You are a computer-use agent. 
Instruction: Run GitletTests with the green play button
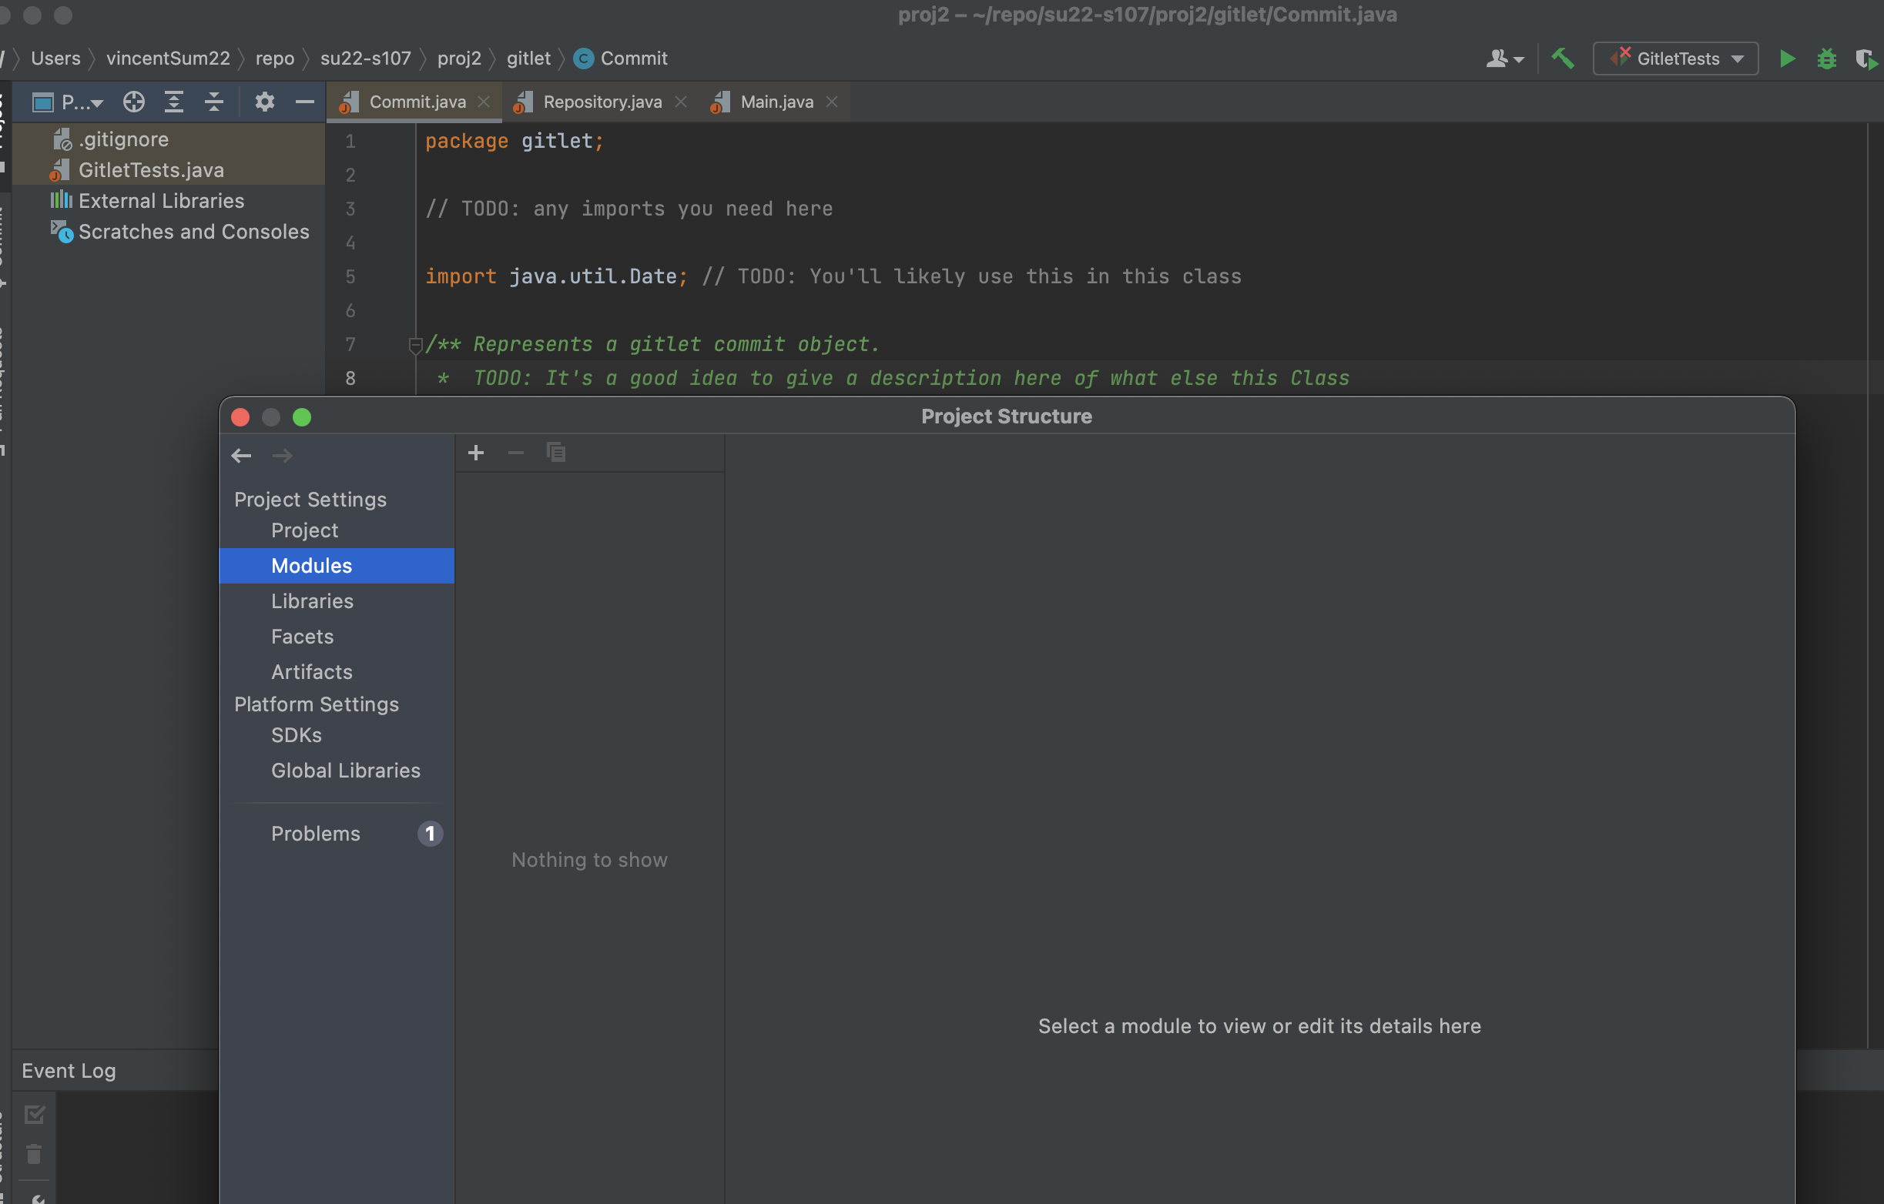coord(1787,59)
